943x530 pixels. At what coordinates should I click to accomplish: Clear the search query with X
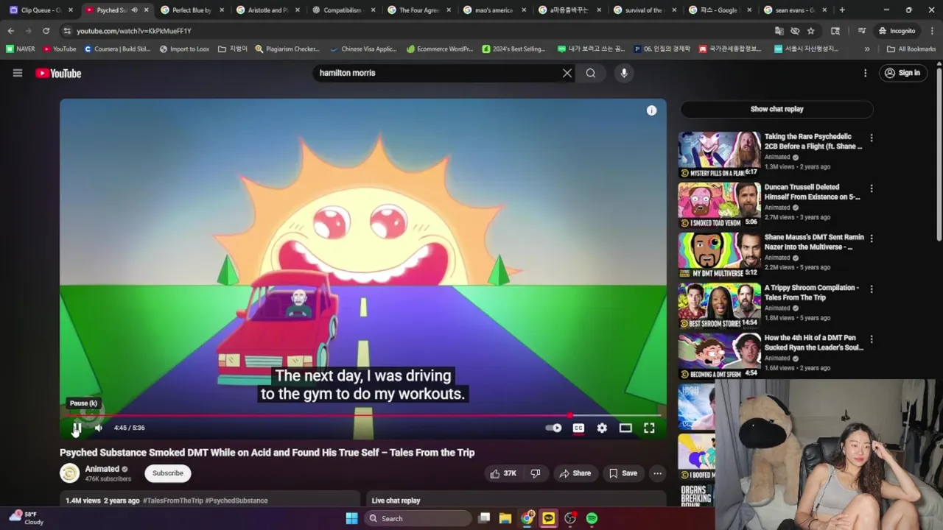coord(567,73)
